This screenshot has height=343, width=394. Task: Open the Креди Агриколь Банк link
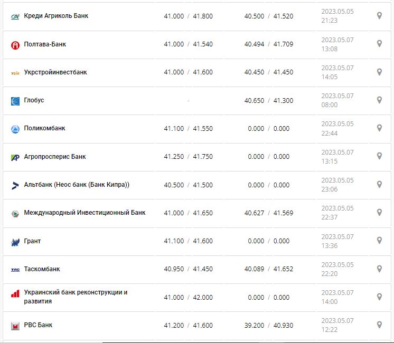(x=56, y=16)
